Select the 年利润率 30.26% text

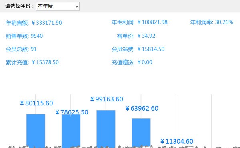212,22
